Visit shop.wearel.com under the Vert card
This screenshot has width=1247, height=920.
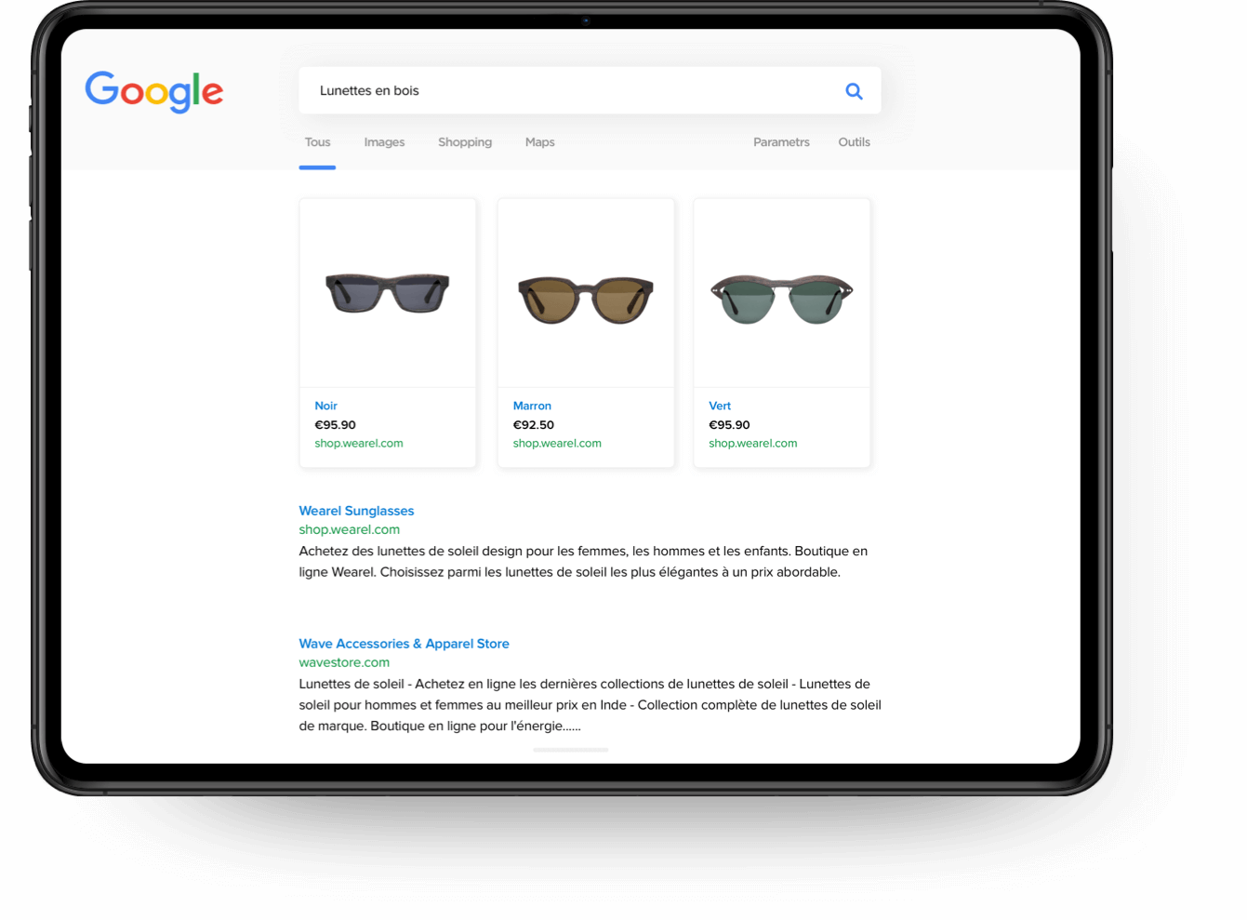point(753,444)
